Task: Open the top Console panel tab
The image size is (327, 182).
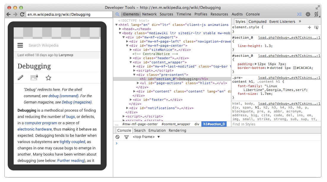Action: (x=253, y=14)
